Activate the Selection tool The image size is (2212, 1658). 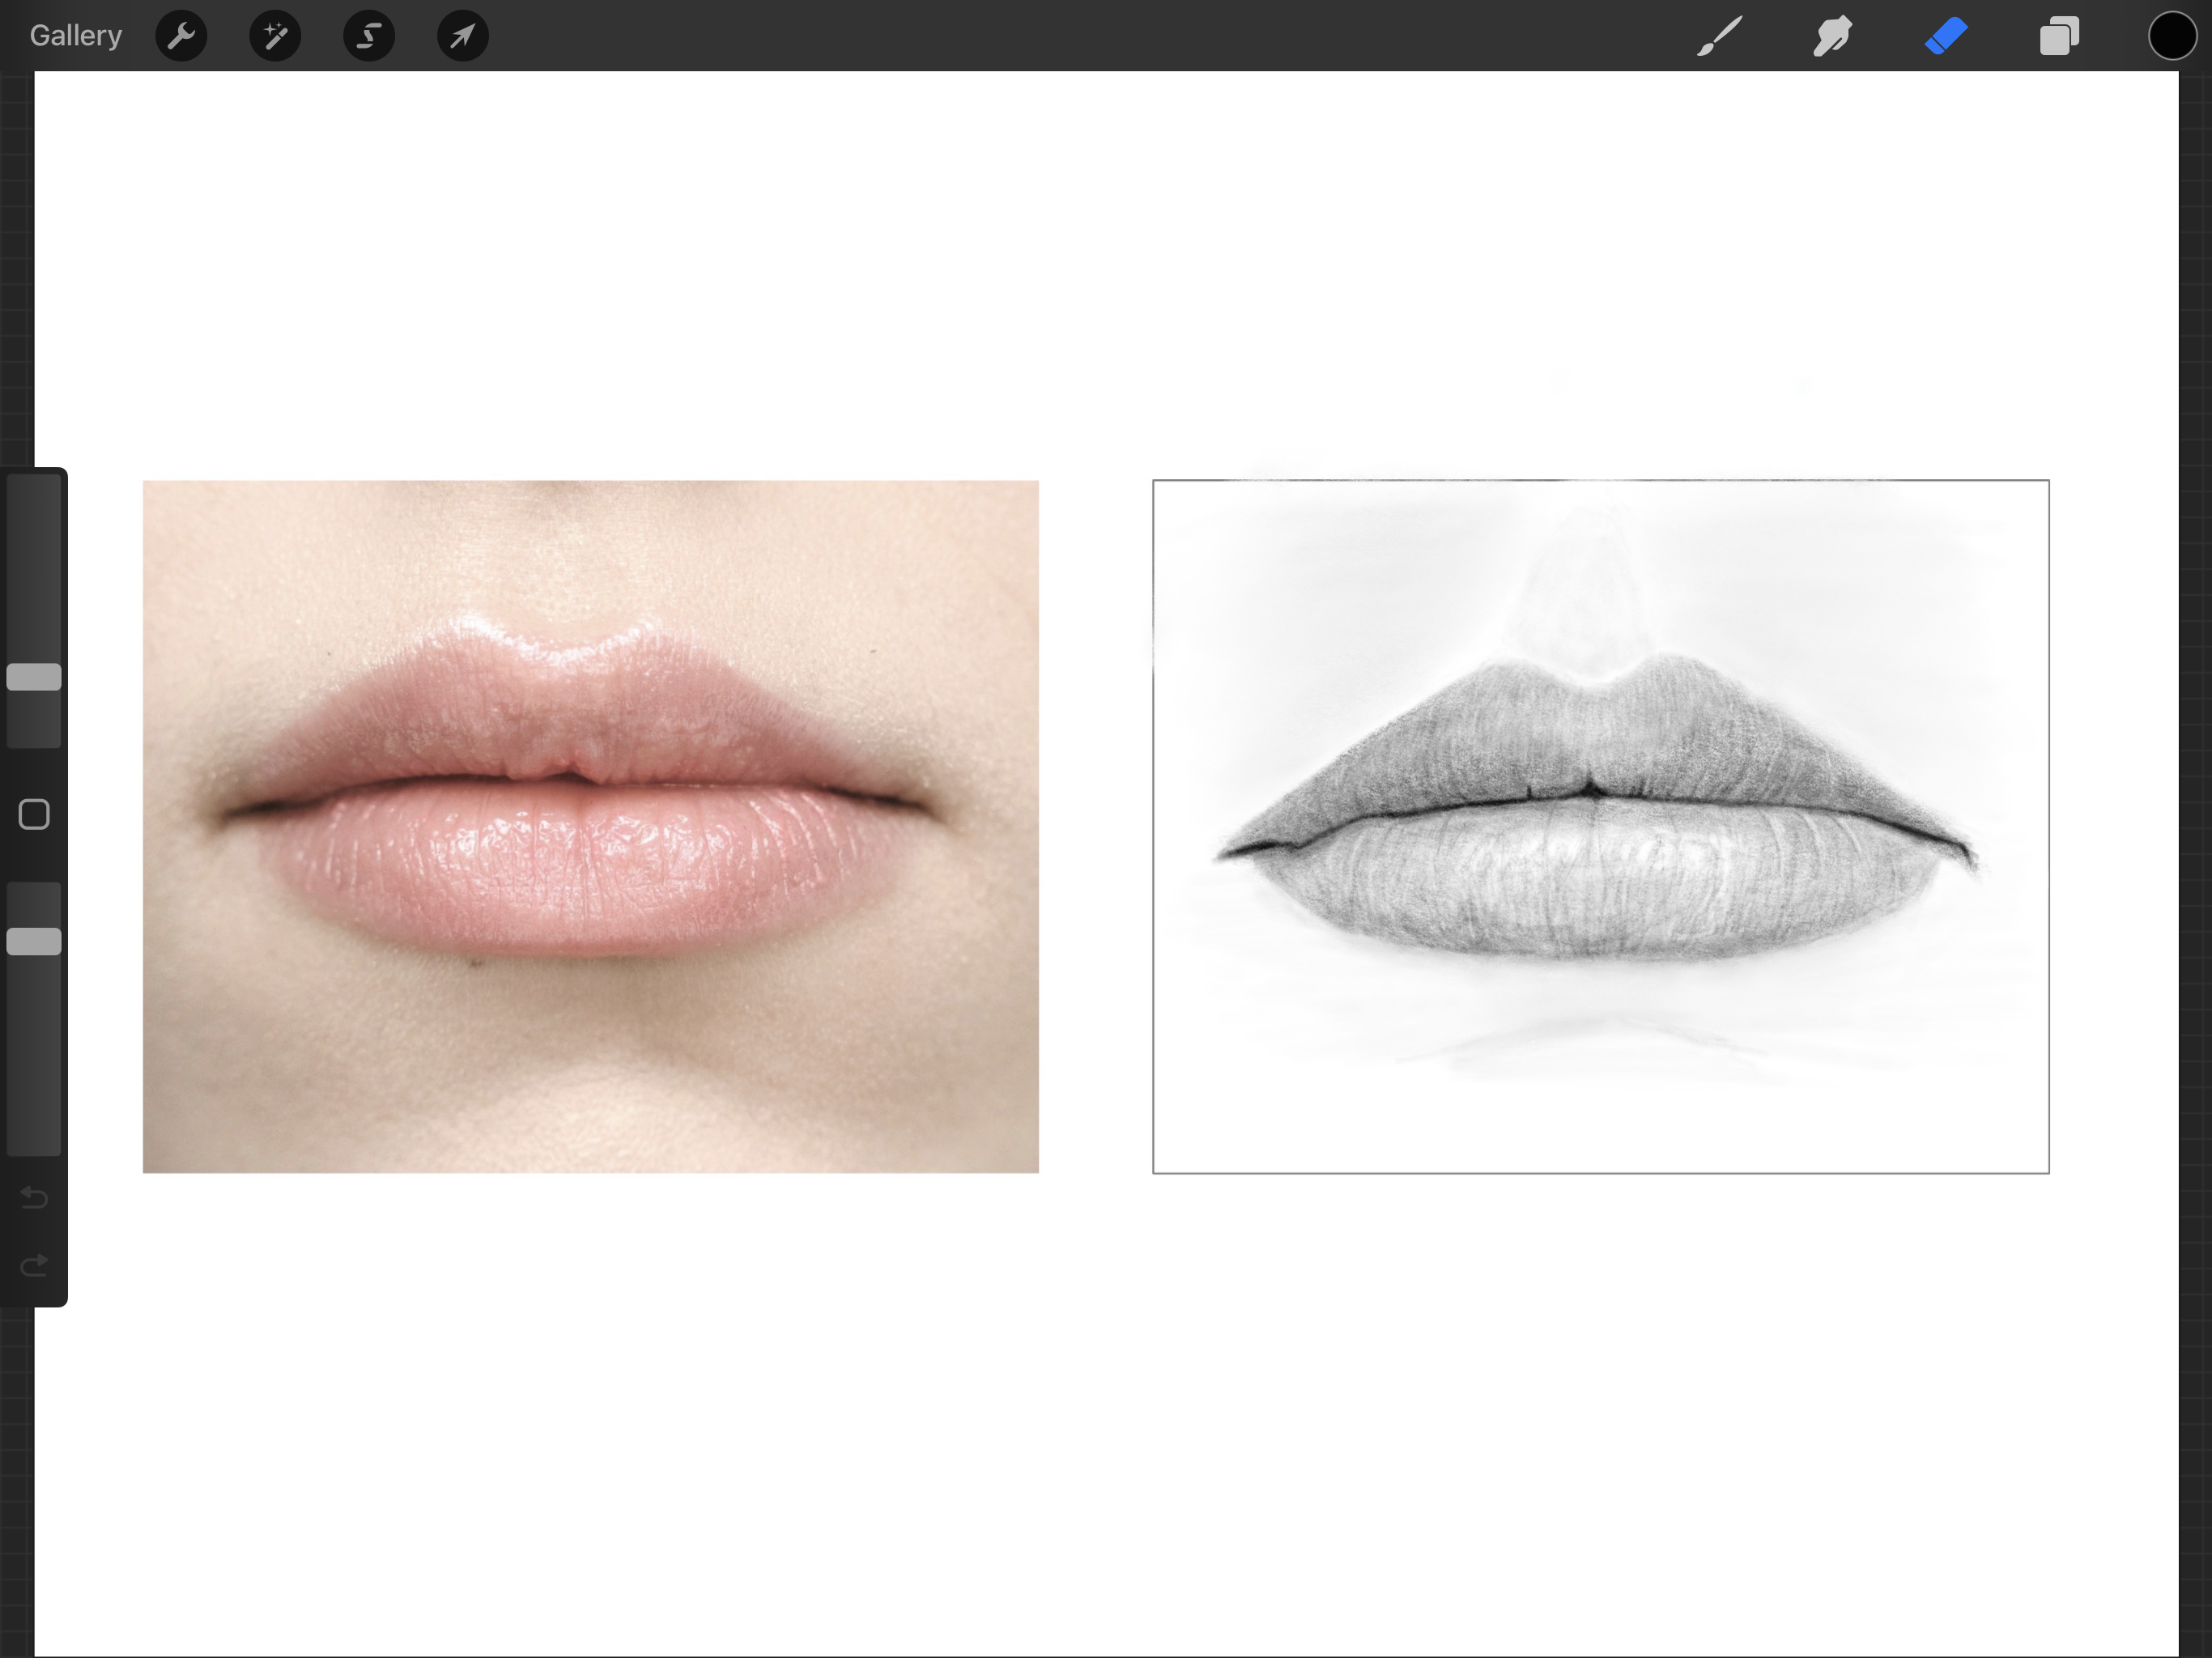pos(369,36)
